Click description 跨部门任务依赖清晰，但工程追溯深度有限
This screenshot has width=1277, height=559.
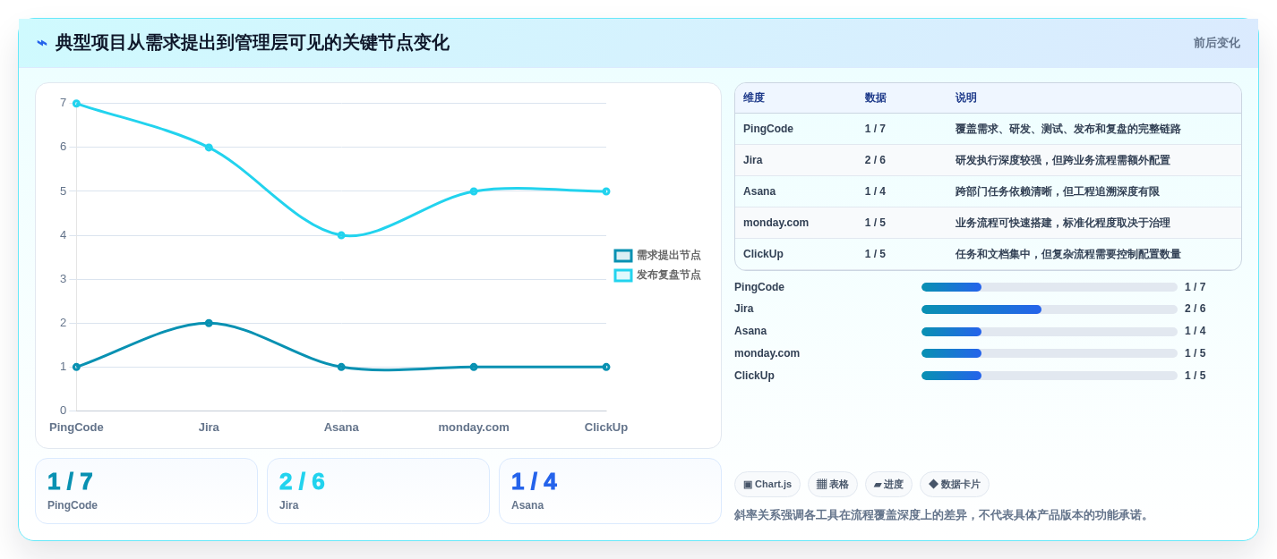click(1058, 191)
